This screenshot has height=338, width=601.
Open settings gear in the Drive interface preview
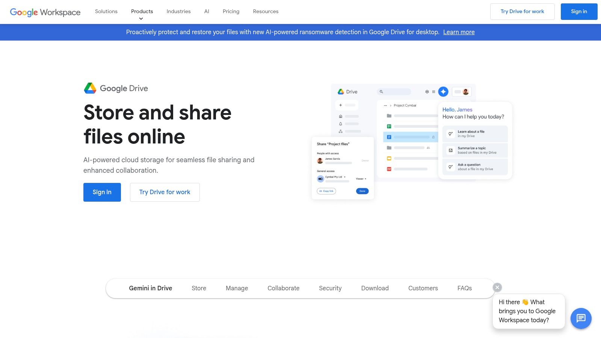[x=427, y=92]
